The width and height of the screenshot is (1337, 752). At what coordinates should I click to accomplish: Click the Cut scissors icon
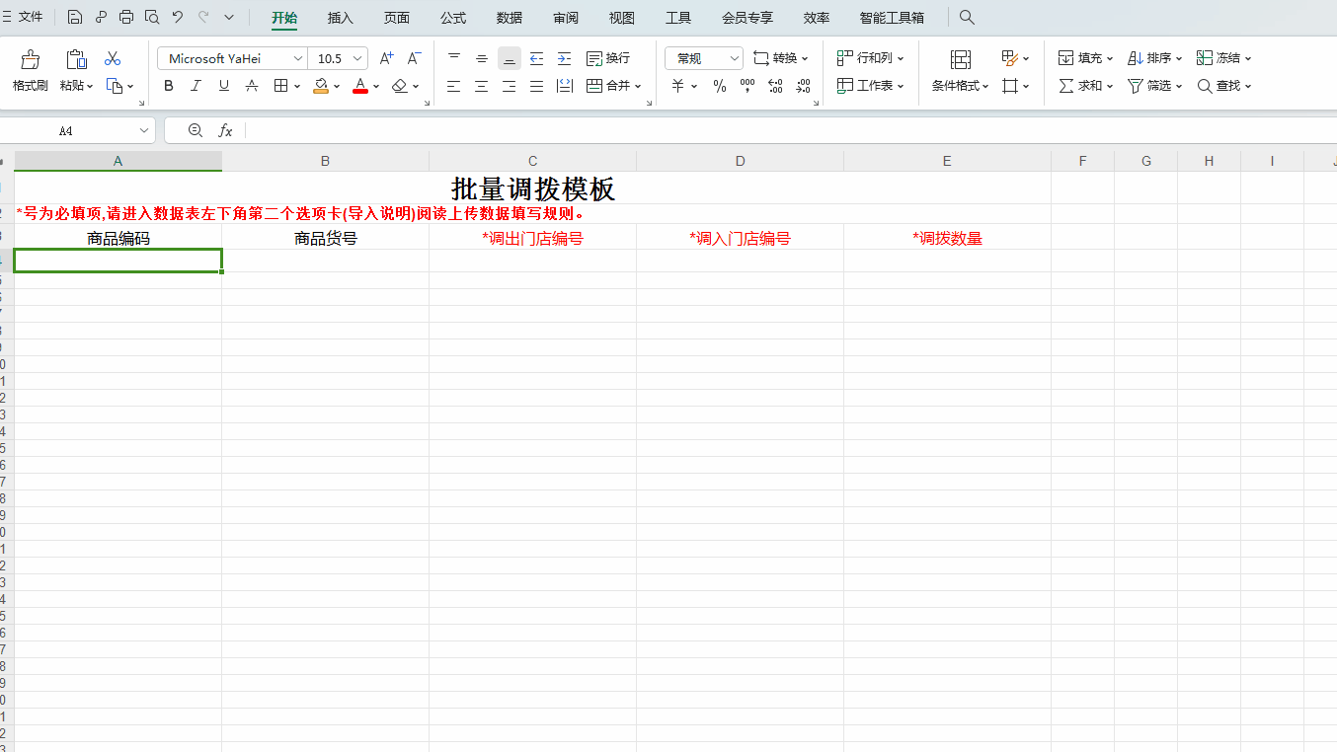click(113, 58)
